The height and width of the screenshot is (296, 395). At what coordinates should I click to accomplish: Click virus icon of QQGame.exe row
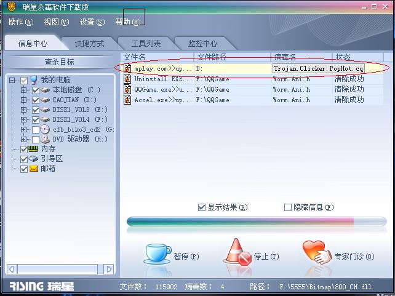tap(127, 89)
